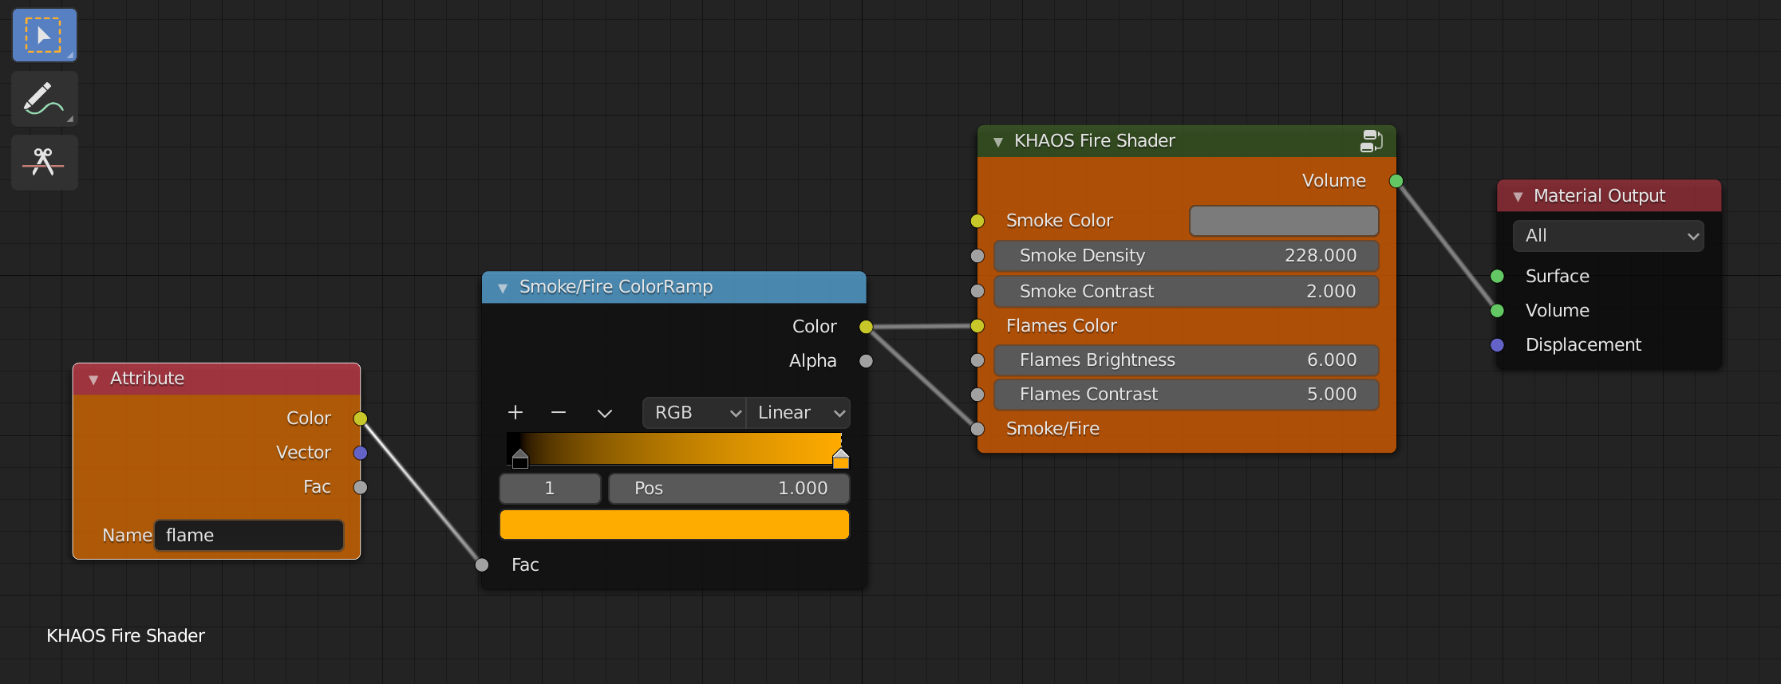Select the Select Box tool
Image resolution: width=1781 pixels, height=684 pixels.
pos(44,36)
